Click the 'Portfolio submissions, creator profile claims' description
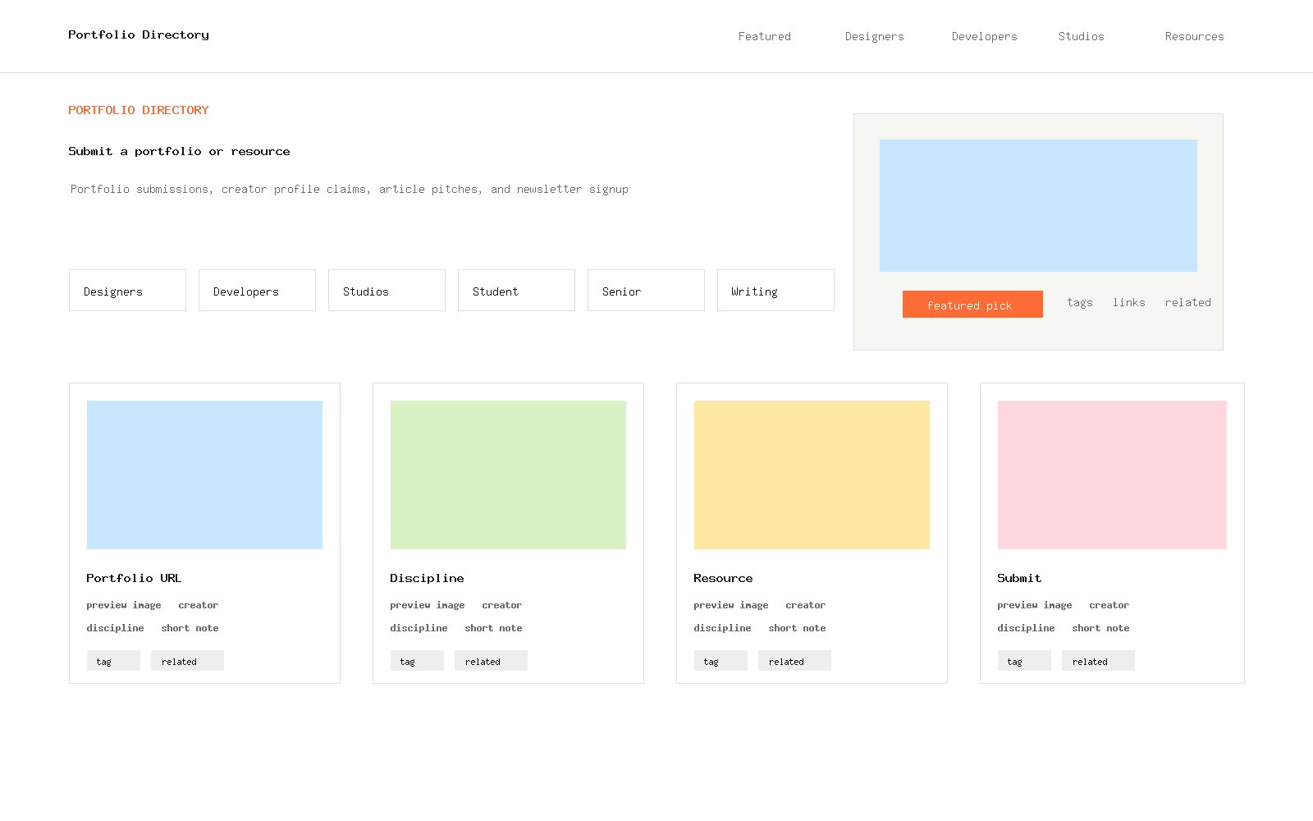Screen dimensions: 1313x821 pyautogui.click(x=350, y=189)
